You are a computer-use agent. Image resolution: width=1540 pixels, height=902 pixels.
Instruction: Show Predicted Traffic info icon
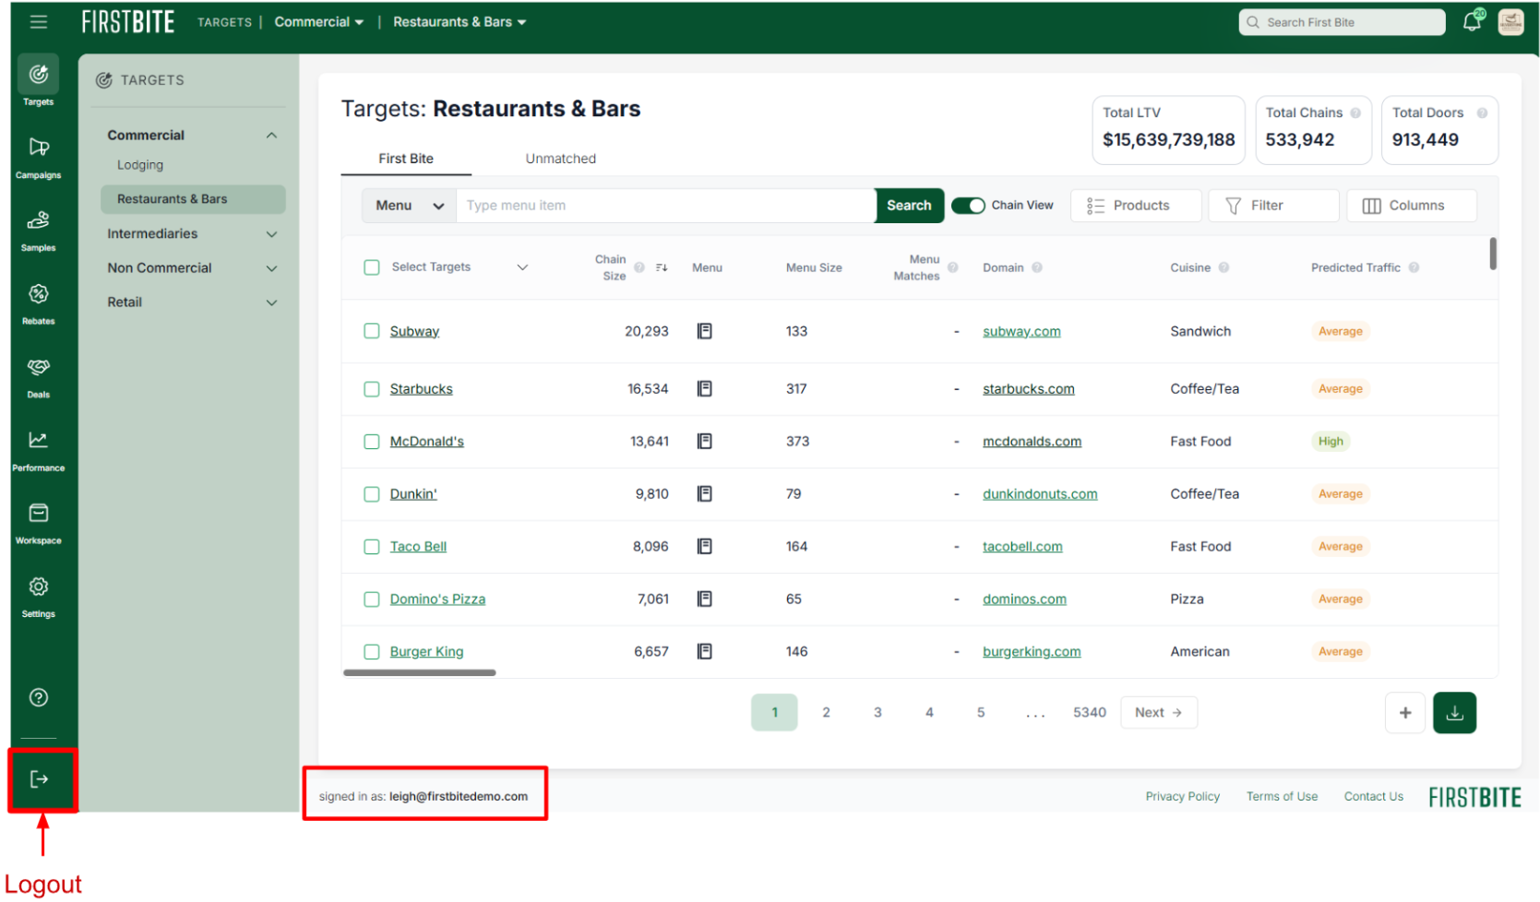1414,267
